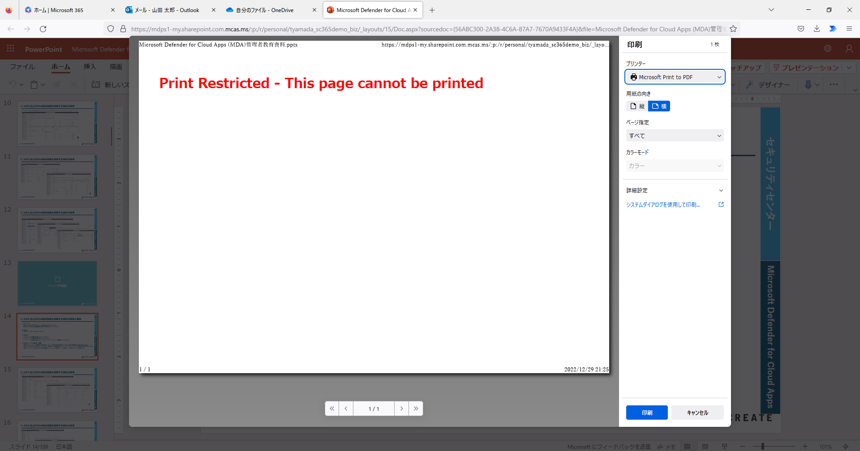
Task: Open the 挿入 ribbon tab
Action: click(90, 67)
